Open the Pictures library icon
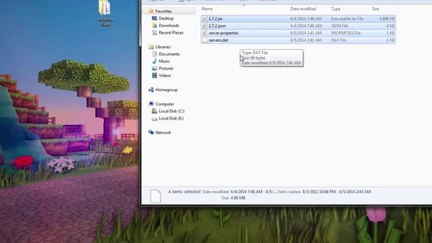The width and height of the screenshot is (432, 243). click(155, 68)
